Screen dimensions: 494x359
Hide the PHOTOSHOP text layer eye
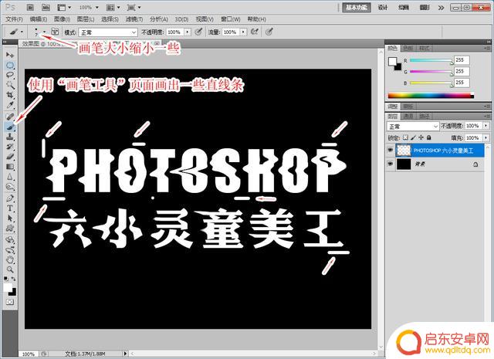tap(390, 151)
